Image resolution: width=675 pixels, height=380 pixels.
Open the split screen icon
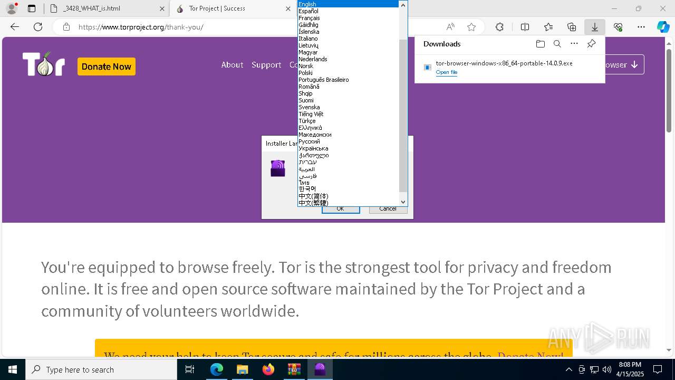[525, 27]
